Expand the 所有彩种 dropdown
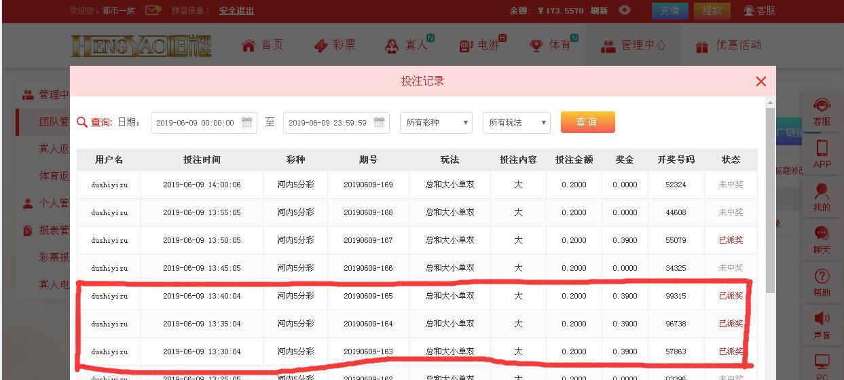The height and width of the screenshot is (380, 844). pos(436,123)
